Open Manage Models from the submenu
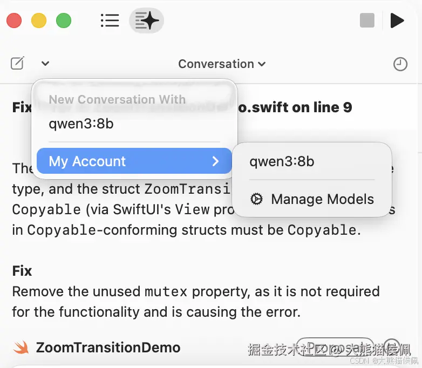The width and height of the screenshot is (422, 368). (x=322, y=199)
